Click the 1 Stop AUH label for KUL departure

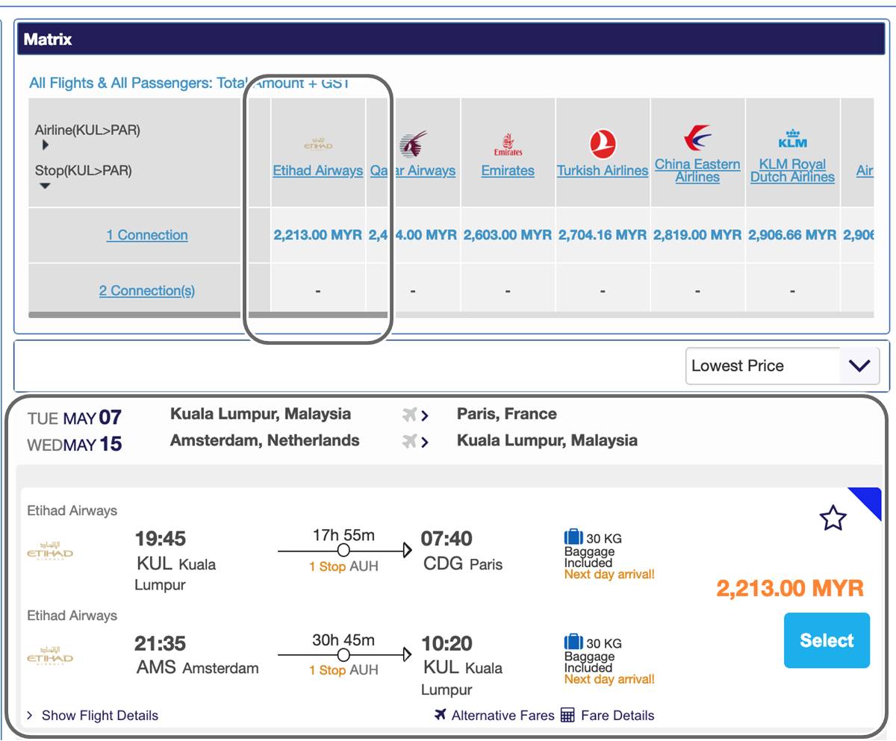pyautogui.click(x=343, y=566)
